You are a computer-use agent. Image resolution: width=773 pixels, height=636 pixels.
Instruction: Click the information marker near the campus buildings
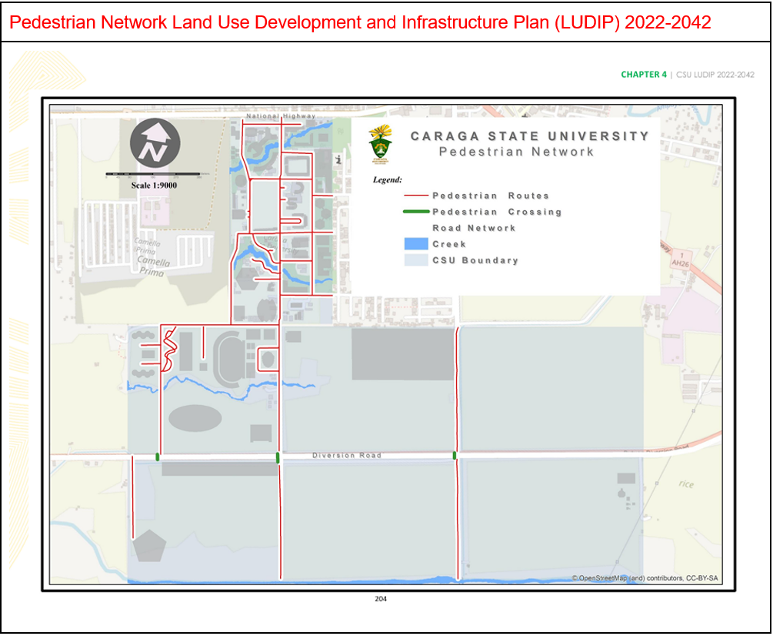pyautogui.click(x=338, y=159)
